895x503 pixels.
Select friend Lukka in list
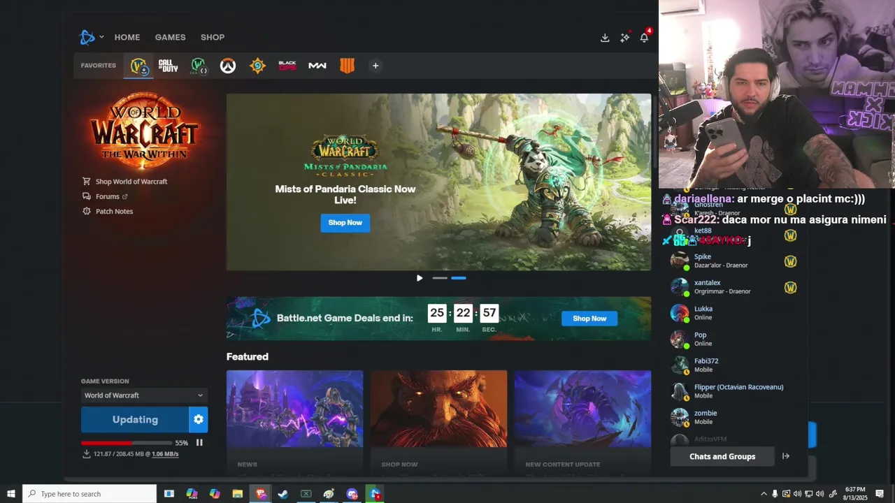734,313
